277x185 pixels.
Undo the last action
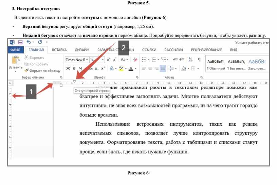click(29, 42)
